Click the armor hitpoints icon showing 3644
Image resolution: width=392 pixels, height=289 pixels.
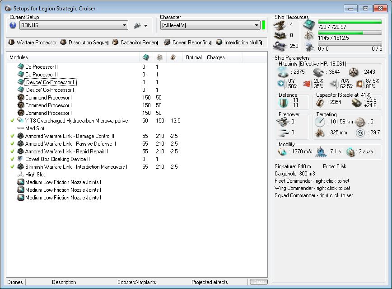click(319, 72)
